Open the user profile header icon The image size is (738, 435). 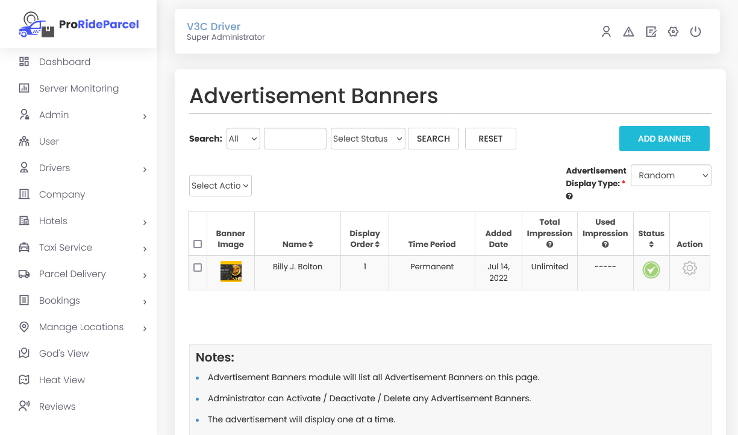coord(607,31)
